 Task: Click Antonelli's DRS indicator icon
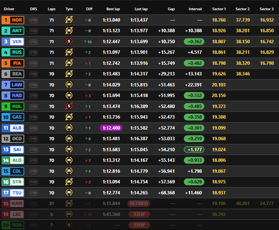pyautogui.click(x=34, y=31)
